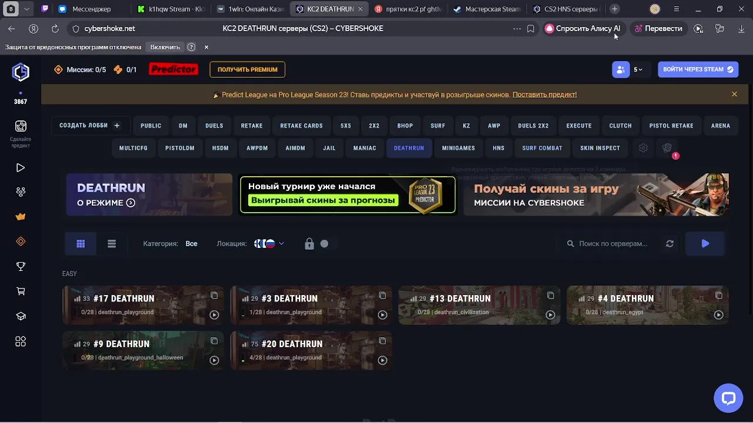753x423 pixels.
Task: Select the DEATHRUN mode tab
Action: [409, 148]
